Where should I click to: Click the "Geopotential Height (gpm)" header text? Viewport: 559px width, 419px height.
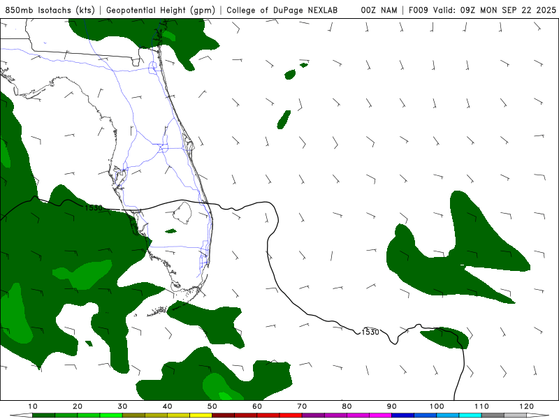161,10
